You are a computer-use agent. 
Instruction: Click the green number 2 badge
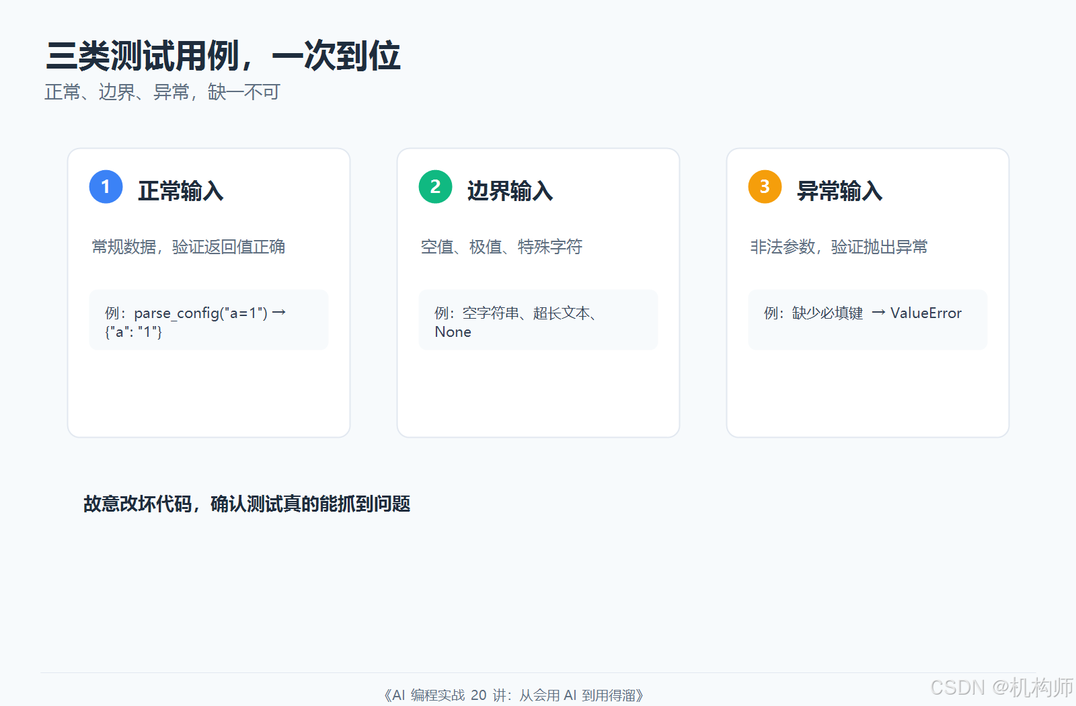[x=435, y=186]
